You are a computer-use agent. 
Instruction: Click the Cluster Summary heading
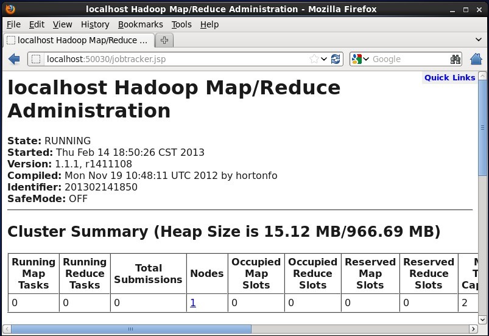[x=223, y=231]
